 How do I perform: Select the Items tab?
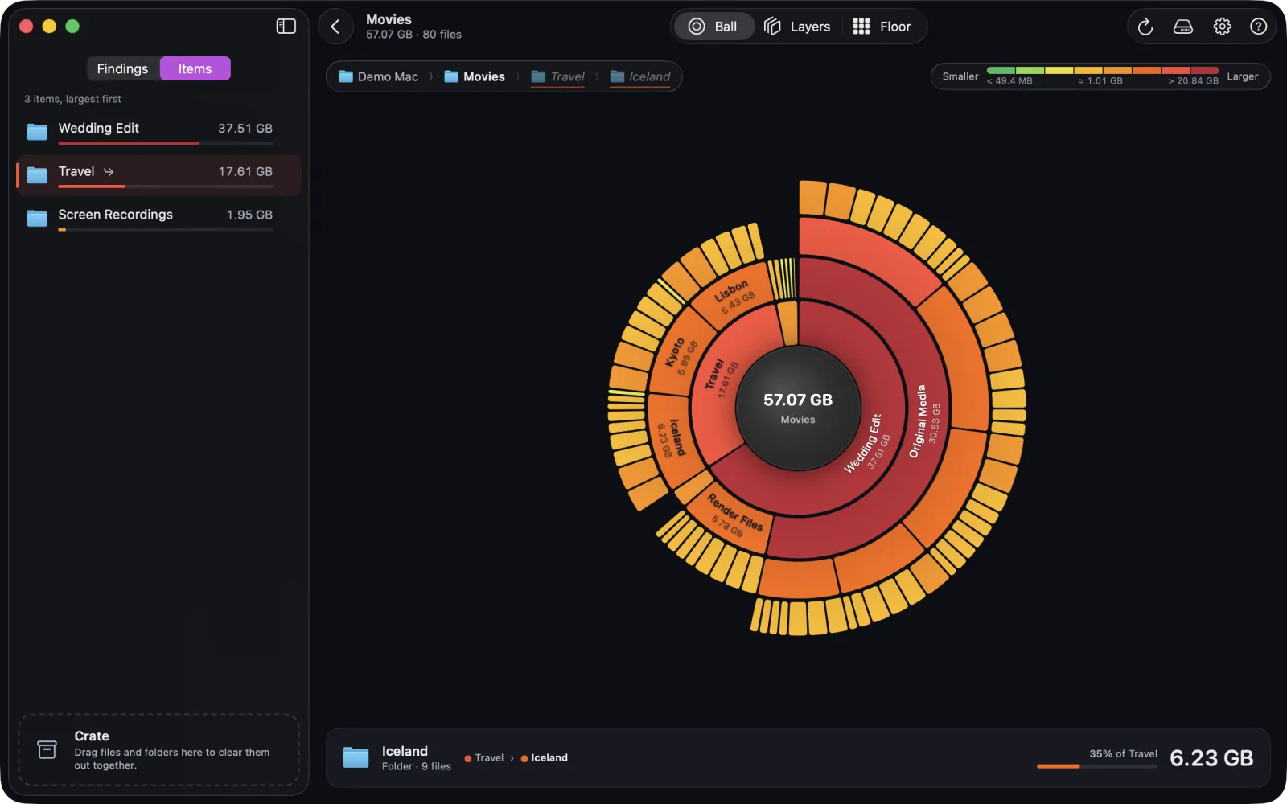point(195,68)
